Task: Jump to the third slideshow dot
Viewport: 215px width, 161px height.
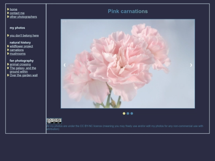Action: click(132, 113)
